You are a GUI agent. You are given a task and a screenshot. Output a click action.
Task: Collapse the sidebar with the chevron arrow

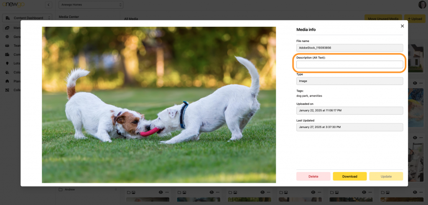[x=48, y=5]
